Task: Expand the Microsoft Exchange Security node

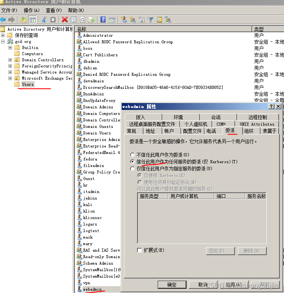Action: [x=10, y=78]
